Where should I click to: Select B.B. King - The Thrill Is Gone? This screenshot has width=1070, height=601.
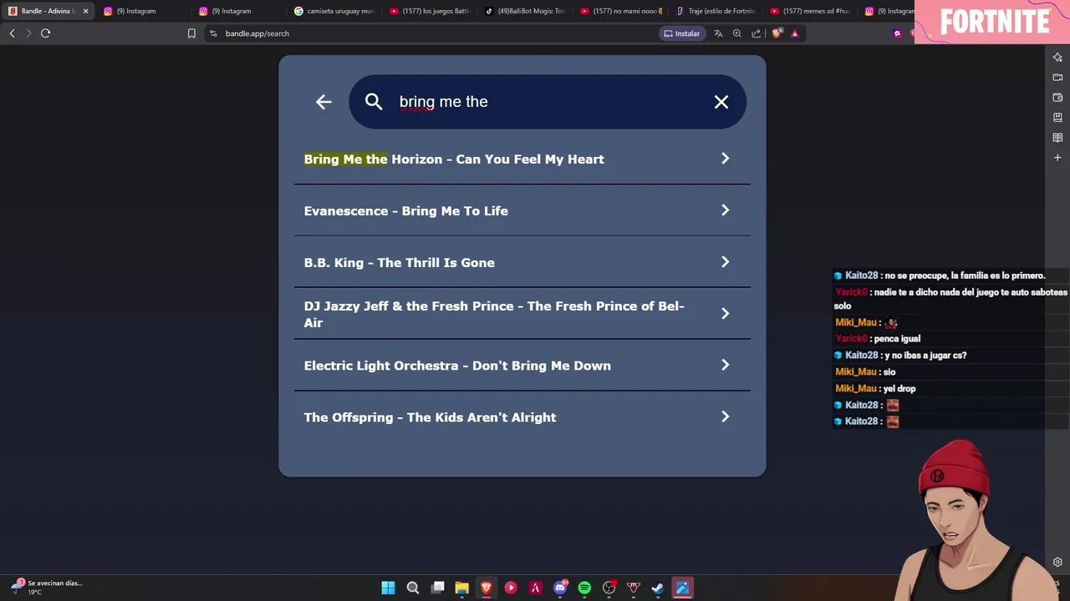click(x=522, y=262)
